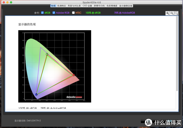Click the yellow minimize window button

click(7, 2)
